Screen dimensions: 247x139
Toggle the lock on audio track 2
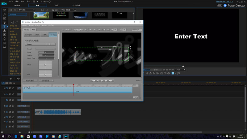point(13,112)
